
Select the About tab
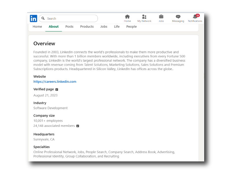(x=54, y=27)
